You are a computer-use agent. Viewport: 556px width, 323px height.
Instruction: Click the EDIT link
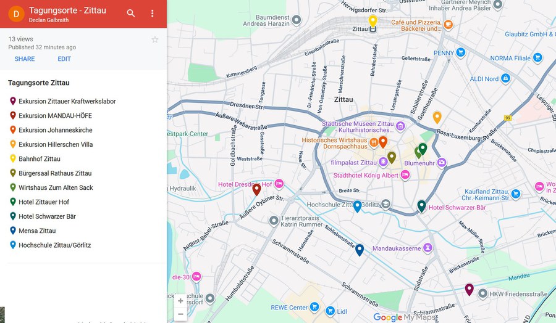(64, 59)
